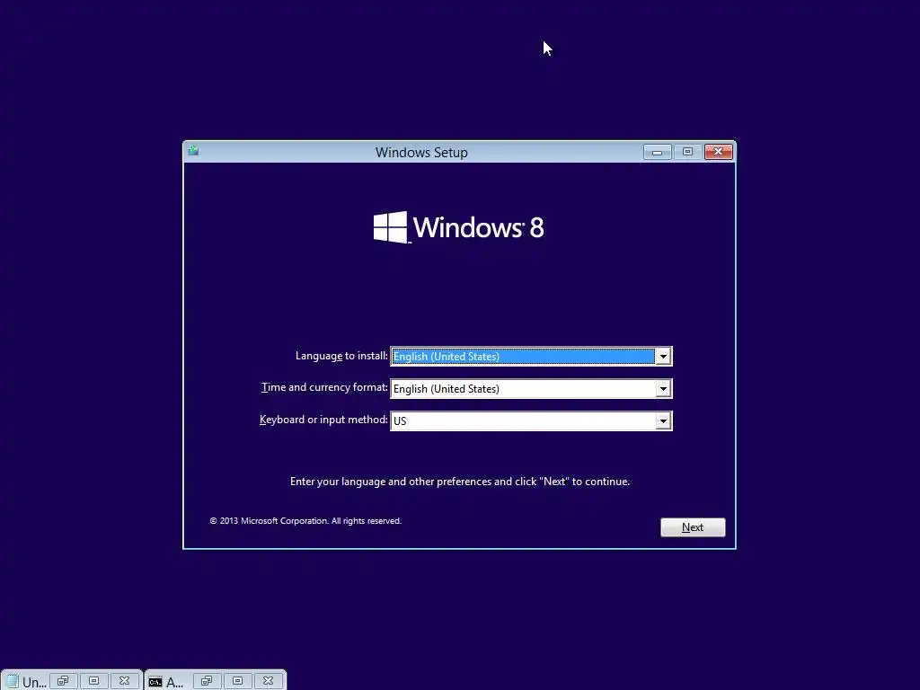Click the '© 2013 Microsoft Corporation' copyright text
Viewport: 920px width, 690px height.
point(305,520)
